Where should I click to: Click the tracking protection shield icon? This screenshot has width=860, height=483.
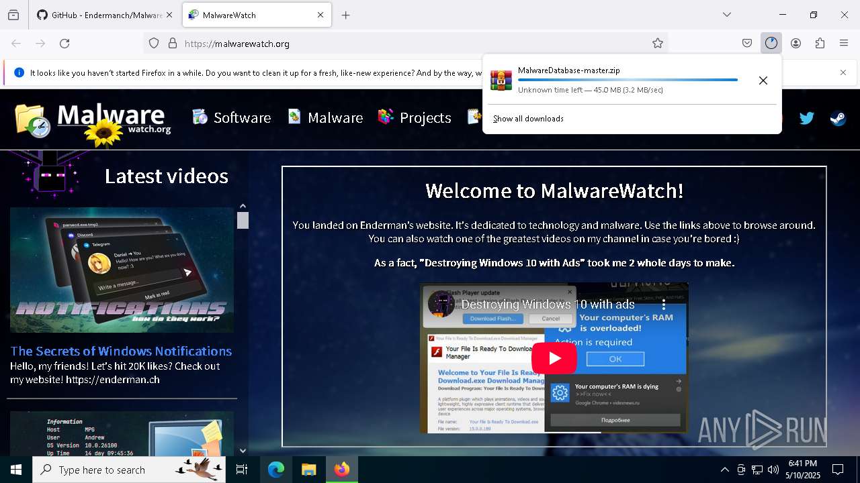(x=154, y=44)
